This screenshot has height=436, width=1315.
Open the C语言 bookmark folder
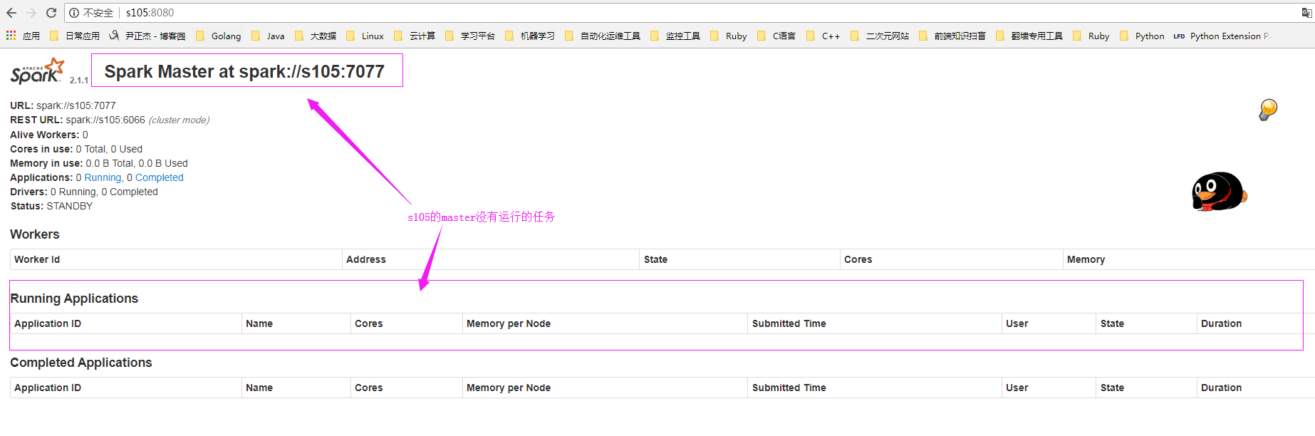point(776,36)
